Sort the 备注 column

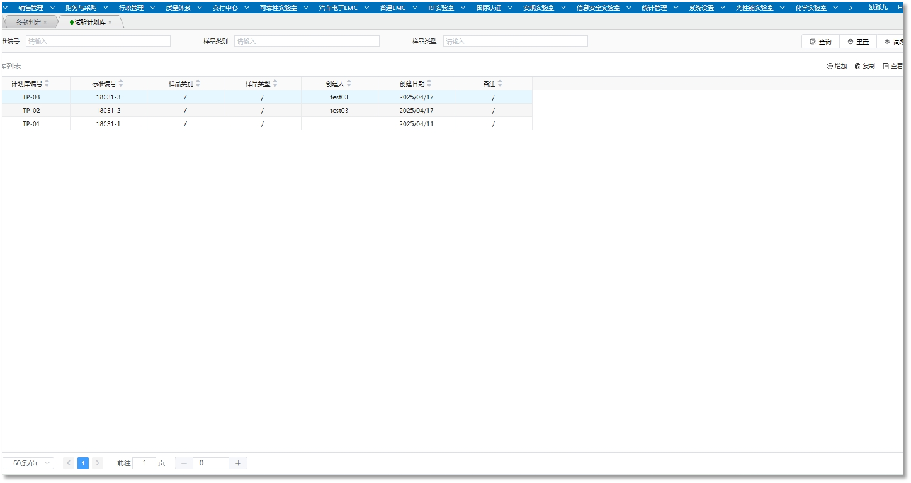500,84
